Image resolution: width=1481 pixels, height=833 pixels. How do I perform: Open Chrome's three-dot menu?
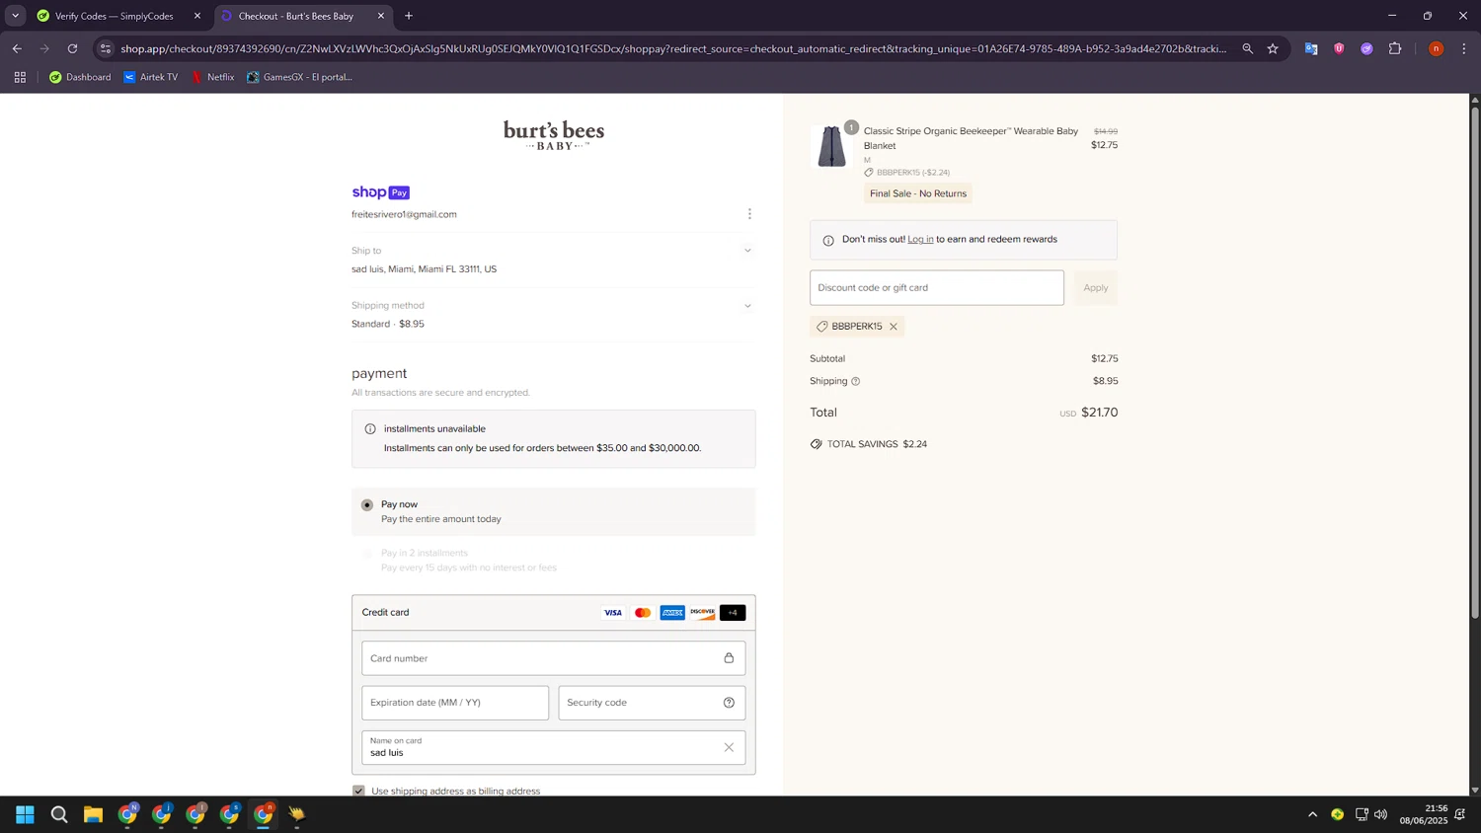[1464, 48]
